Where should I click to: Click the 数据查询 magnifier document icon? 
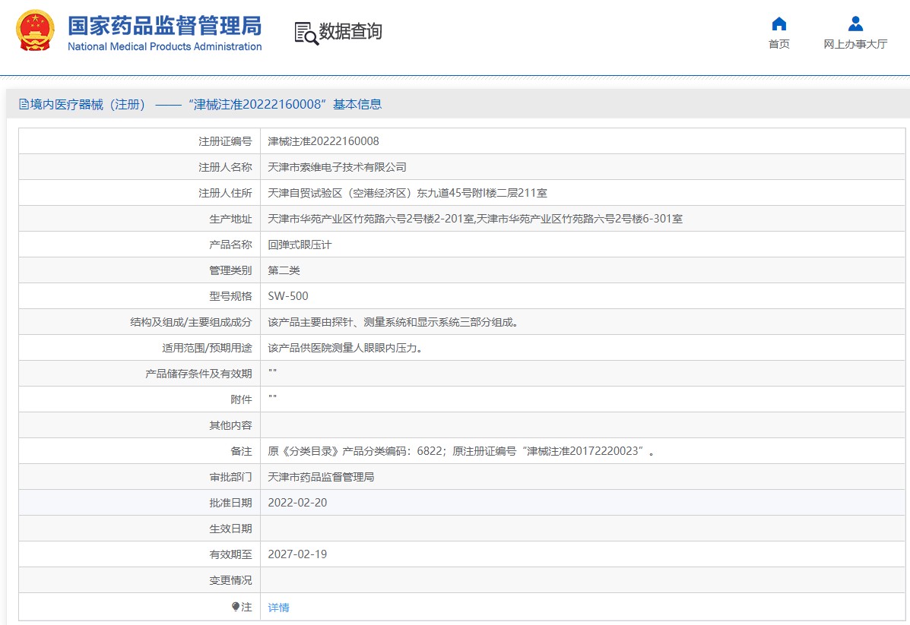click(x=306, y=33)
